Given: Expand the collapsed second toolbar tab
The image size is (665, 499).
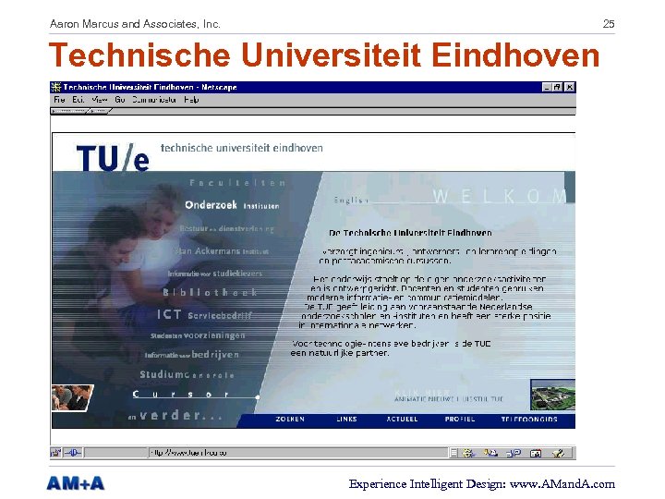Looking at the screenshot, I should point(100,111).
